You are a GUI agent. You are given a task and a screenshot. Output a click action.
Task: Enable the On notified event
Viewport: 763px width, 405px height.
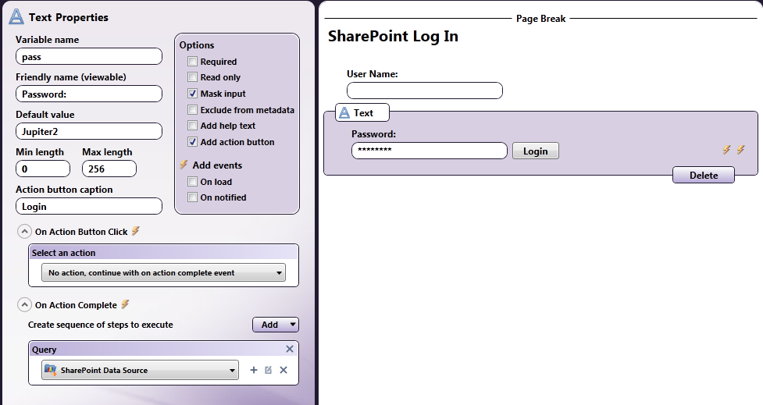pos(193,197)
